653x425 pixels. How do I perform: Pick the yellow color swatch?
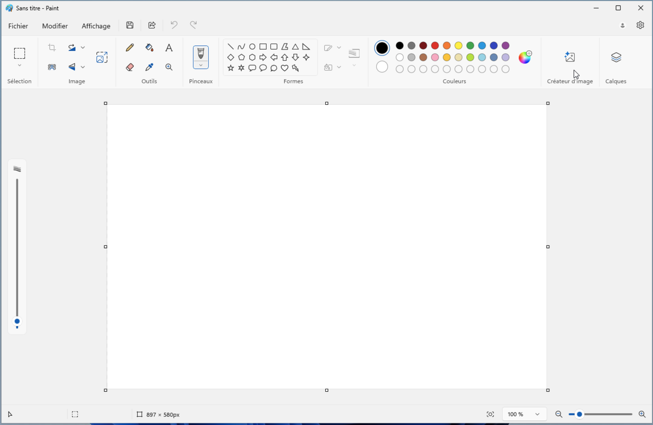pyautogui.click(x=458, y=46)
